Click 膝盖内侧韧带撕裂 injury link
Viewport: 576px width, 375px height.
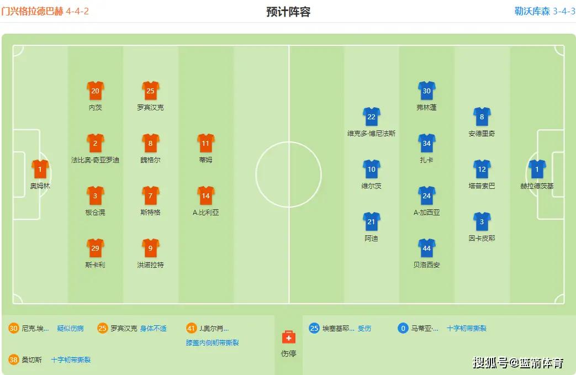212,342
